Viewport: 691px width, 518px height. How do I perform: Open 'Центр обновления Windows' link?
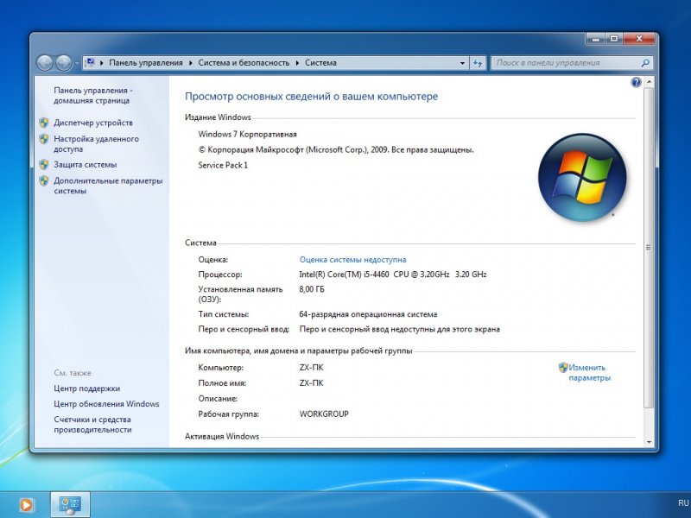click(106, 404)
